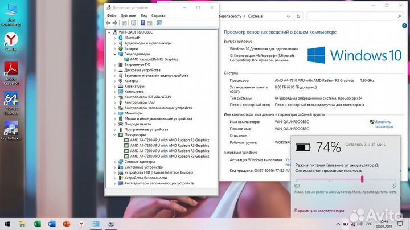Expand the Камеры category
Image resolution: width=410 pixels, height=230 pixels.
coord(114,81)
